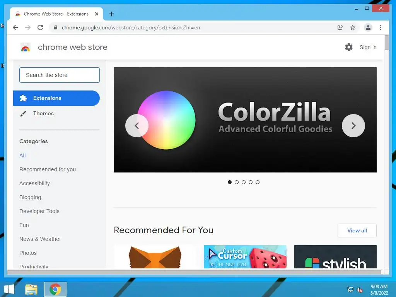This screenshot has height=297, width=396.
Task: Open web store settings gear
Action: tap(349, 47)
